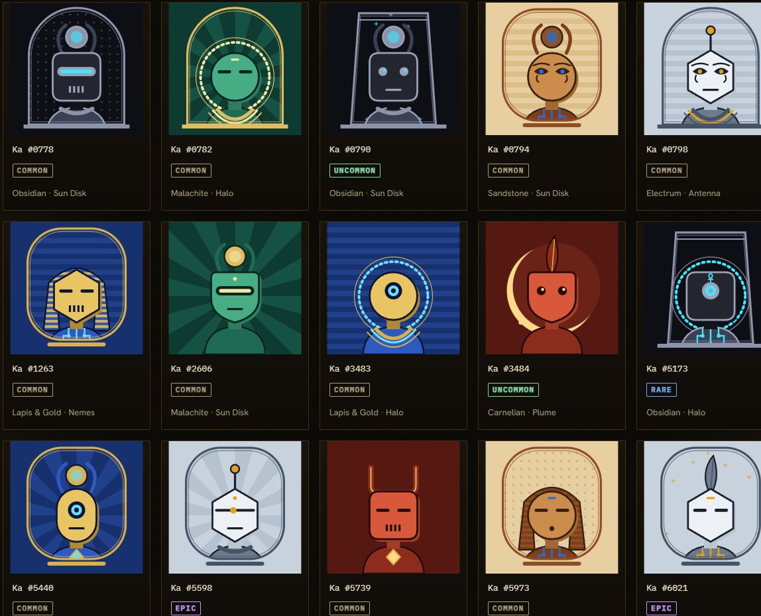Select the title text Ka #5973
This screenshot has width=761, height=616.
pos(508,588)
